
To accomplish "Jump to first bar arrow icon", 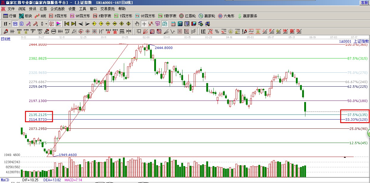I will point(67,24).
